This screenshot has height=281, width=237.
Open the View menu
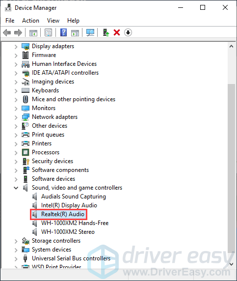click(53, 21)
